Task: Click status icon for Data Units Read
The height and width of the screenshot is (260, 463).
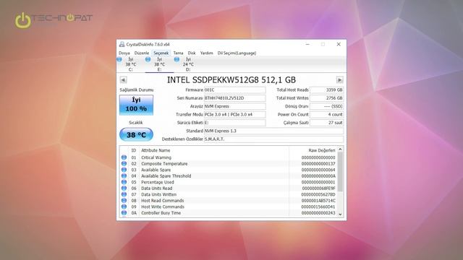Action: [124, 188]
